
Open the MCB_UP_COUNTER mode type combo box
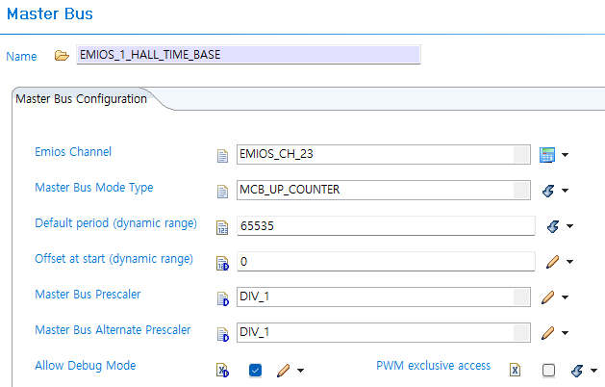(384, 190)
